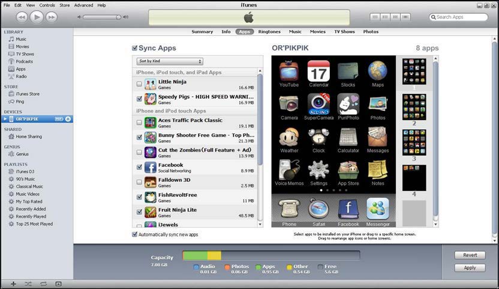Image resolution: width=499 pixels, height=289 pixels.
Task: Select home screen page 2 thumbnail
Action: tap(414, 107)
